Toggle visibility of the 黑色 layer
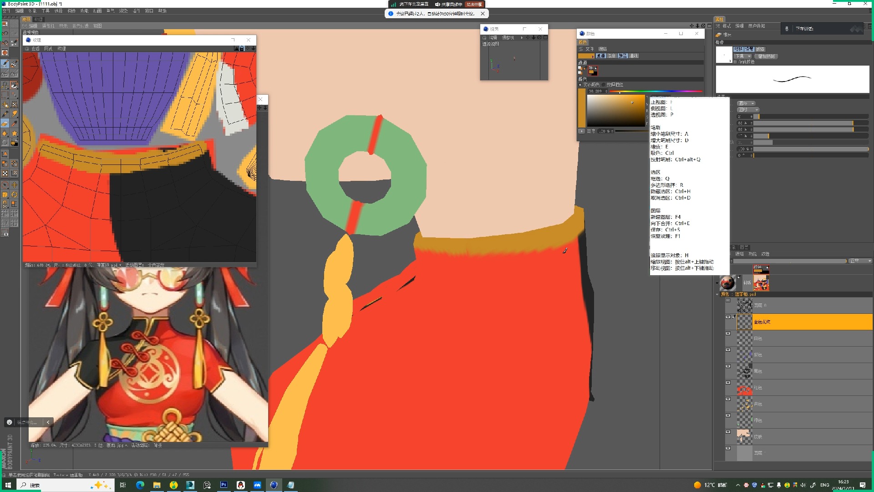Viewport: 874px width, 492px height. click(x=728, y=366)
